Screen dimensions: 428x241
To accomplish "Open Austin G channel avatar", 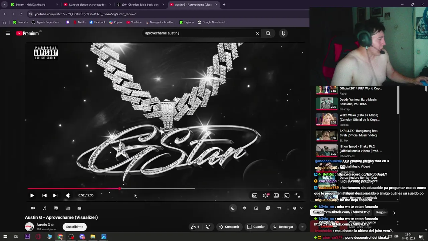I will tap(29, 227).
